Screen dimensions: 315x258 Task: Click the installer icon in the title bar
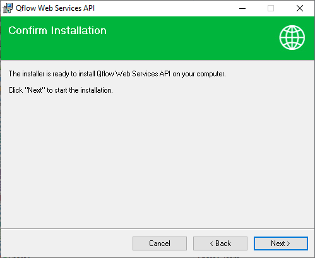(8, 8)
